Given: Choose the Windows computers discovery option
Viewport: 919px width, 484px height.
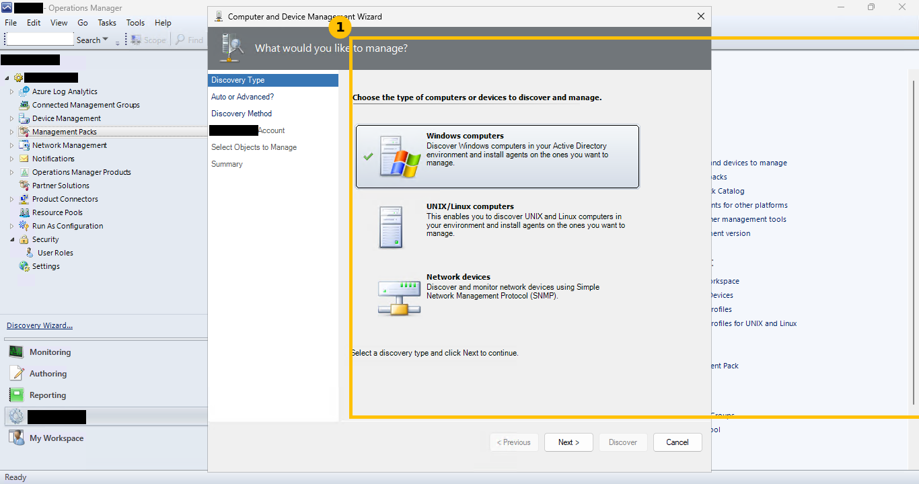Looking at the screenshot, I should pos(497,157).
